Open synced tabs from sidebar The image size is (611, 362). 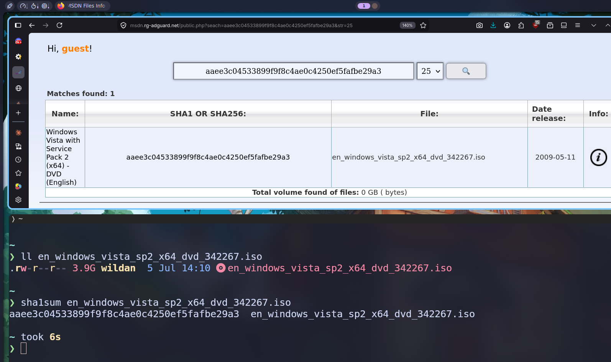point(18,146)
